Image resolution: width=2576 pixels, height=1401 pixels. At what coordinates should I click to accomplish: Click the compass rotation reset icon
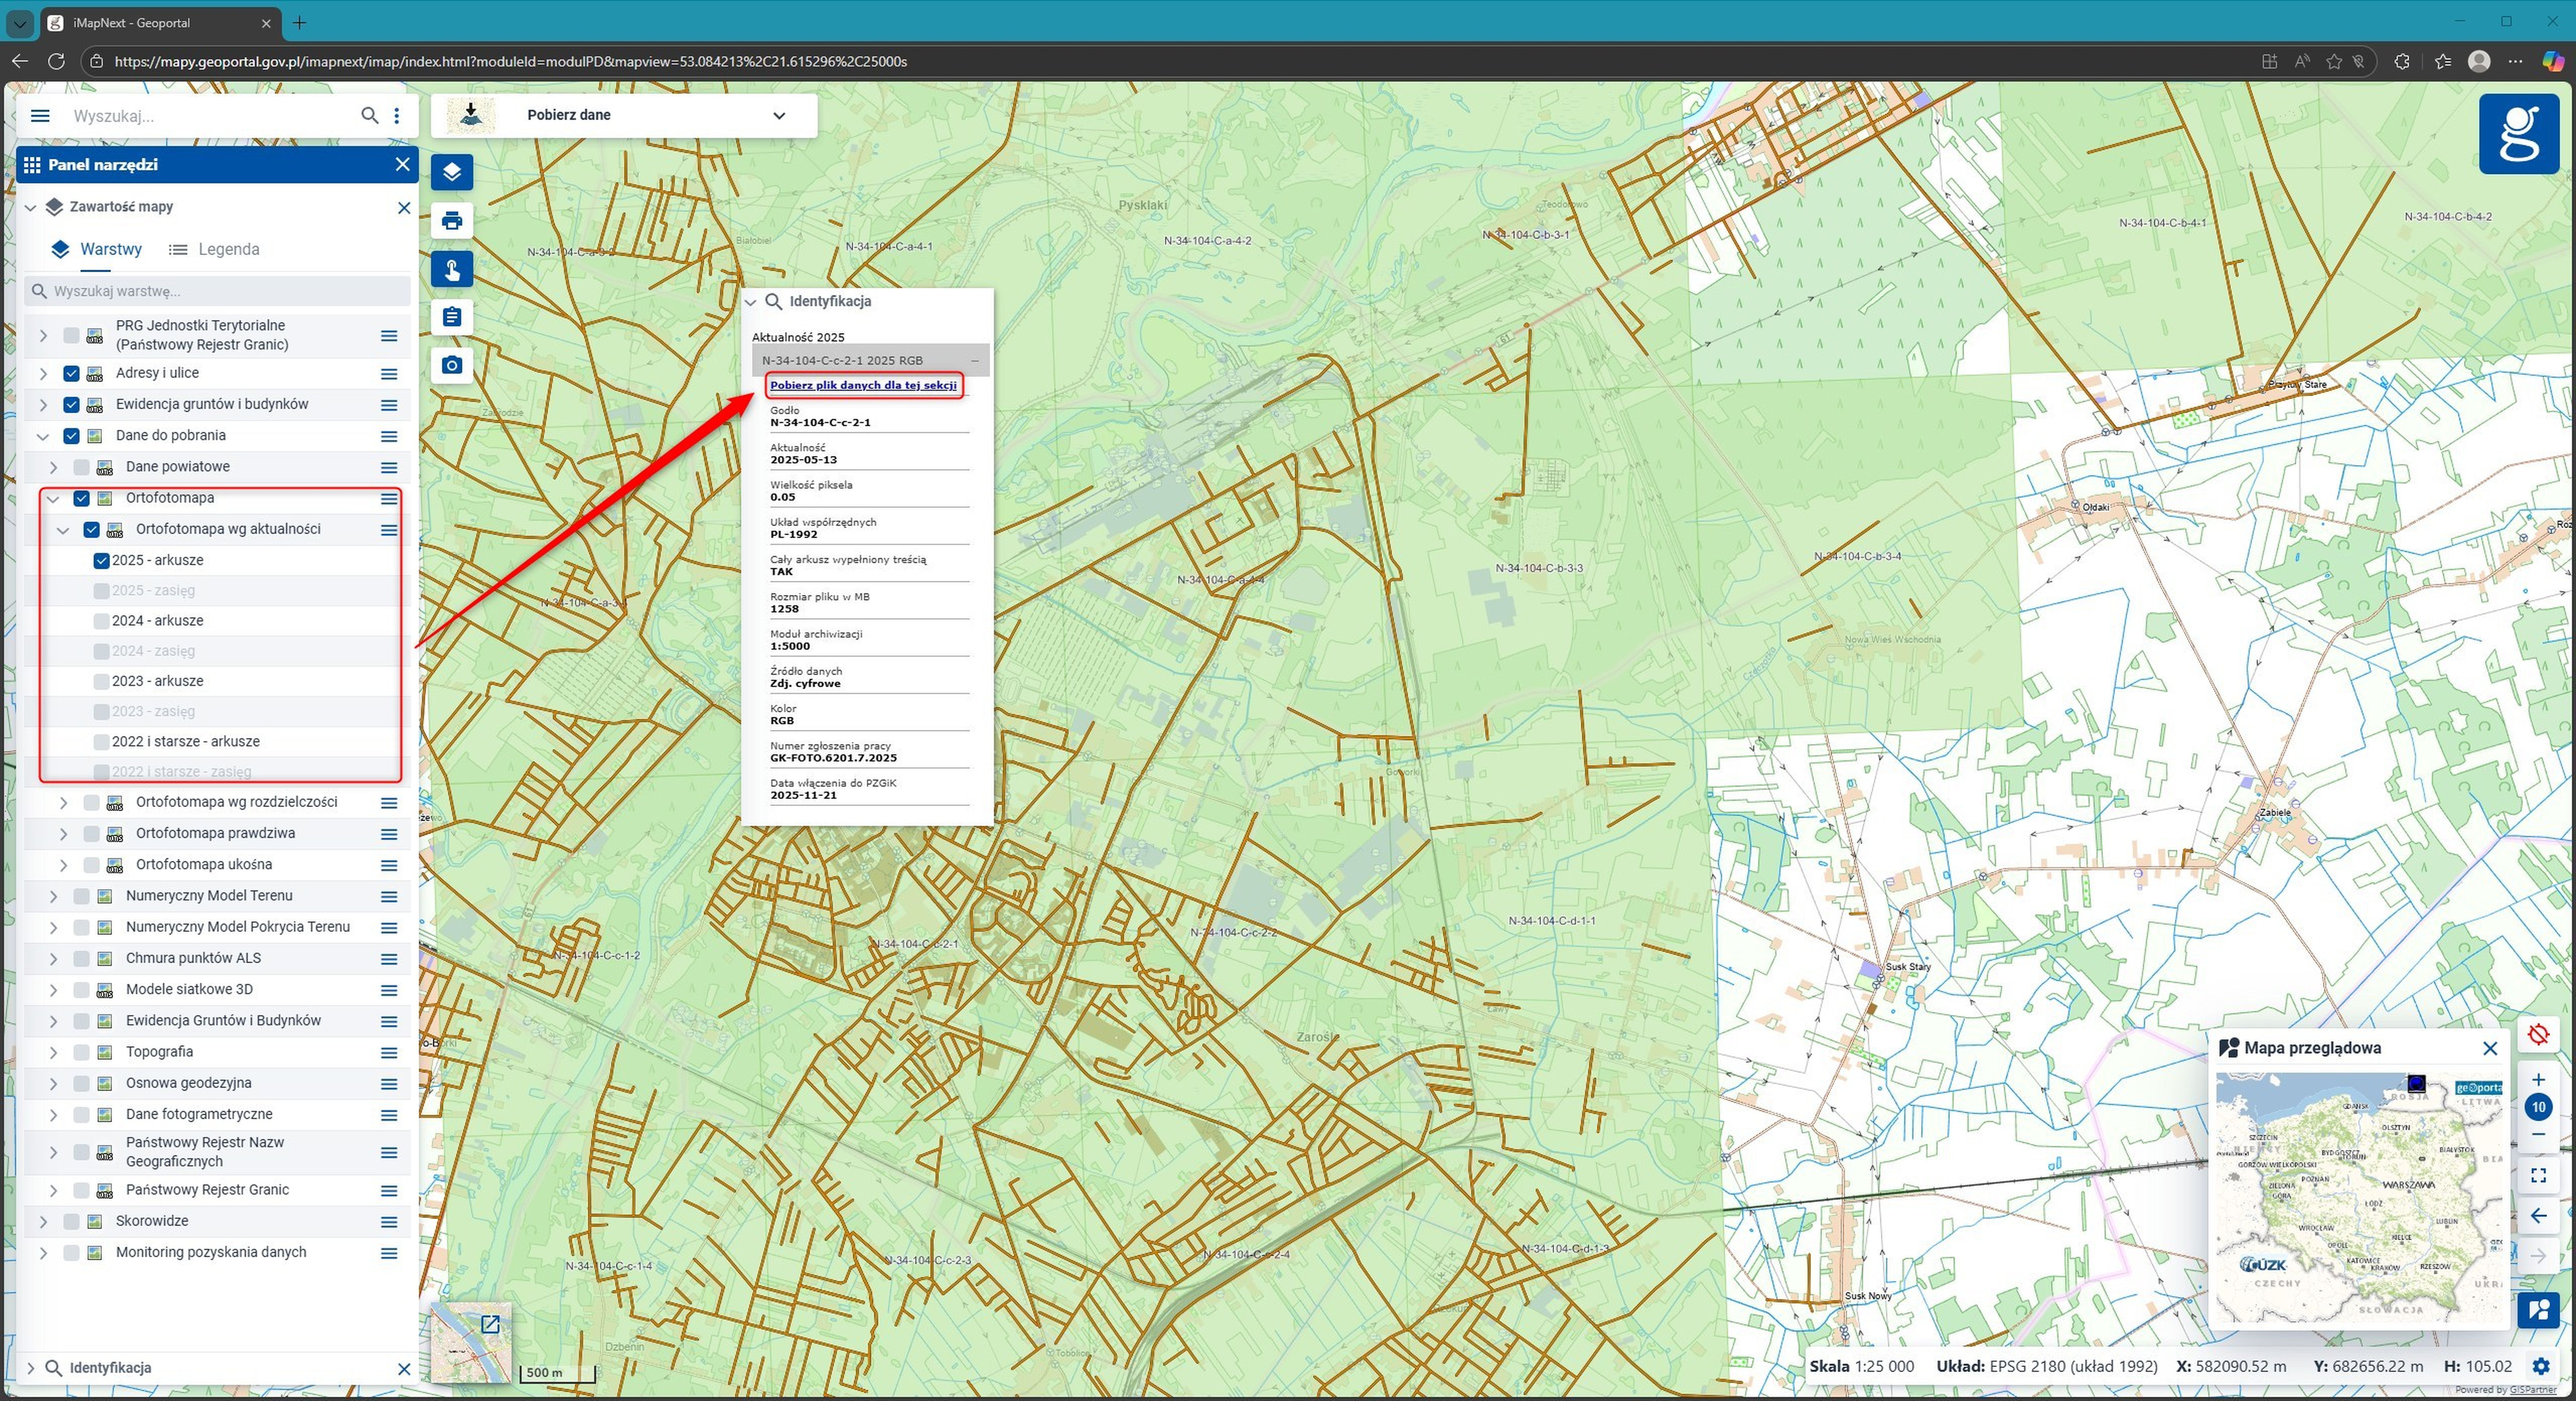pyautogui.click(x=2538, y=1034)
